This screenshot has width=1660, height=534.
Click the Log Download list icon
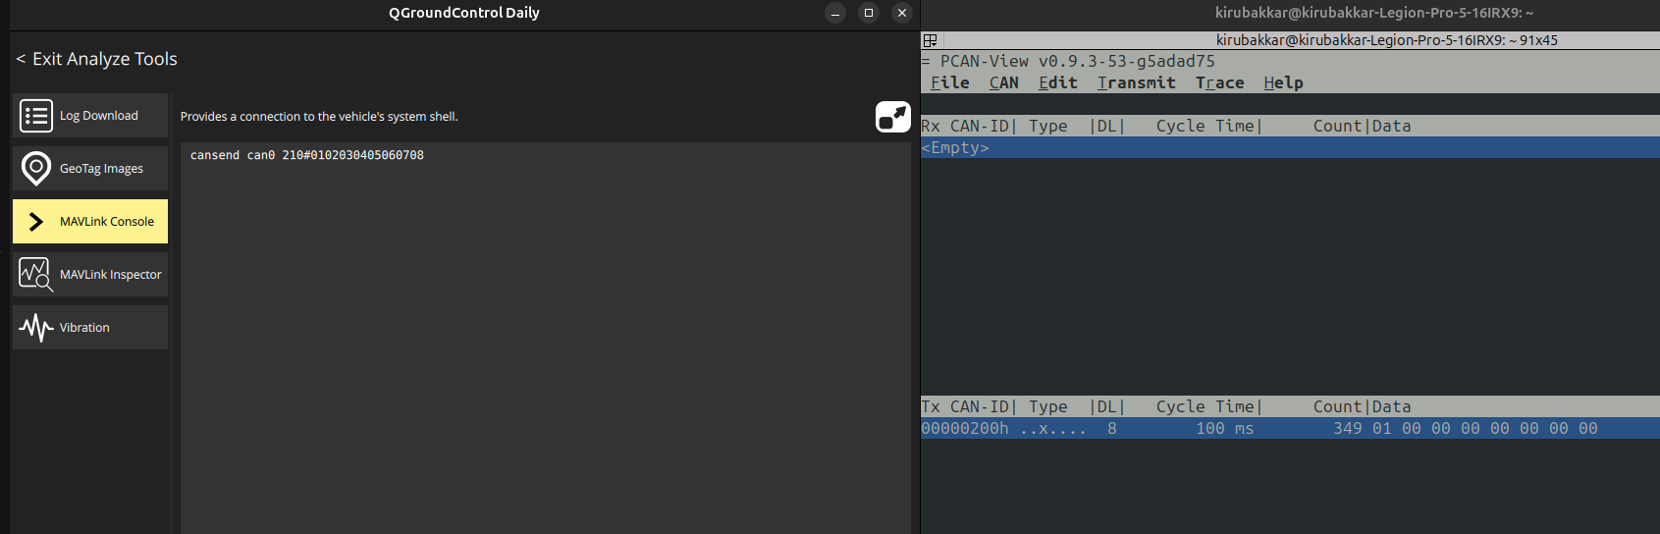(36, 116)
